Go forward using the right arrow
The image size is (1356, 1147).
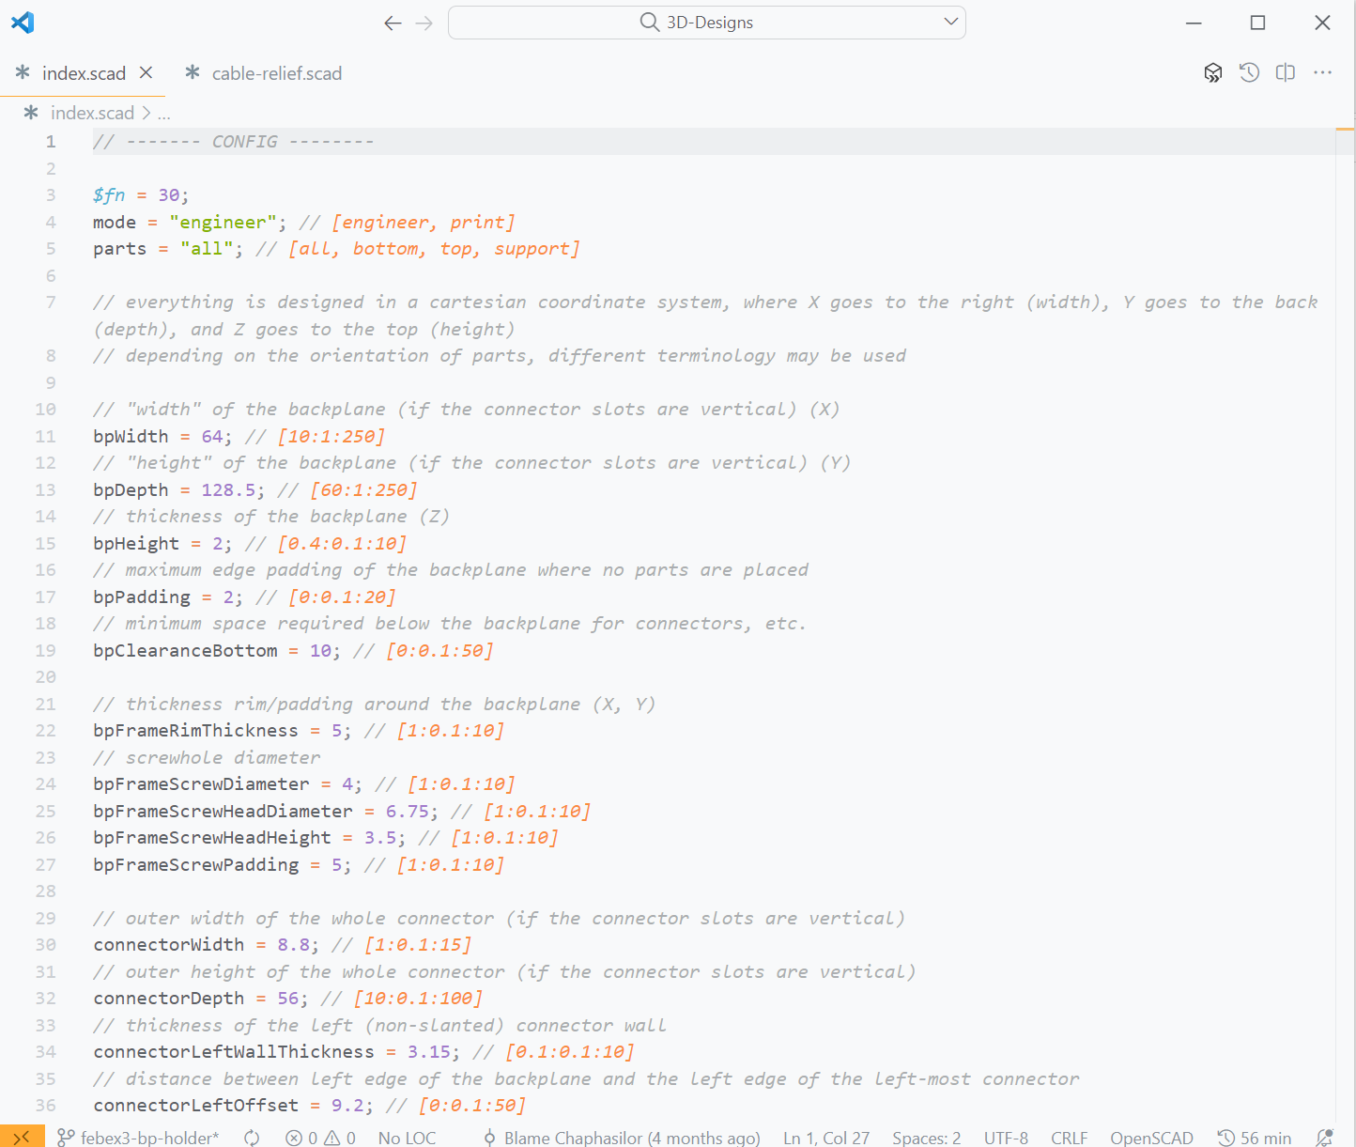click(424, 23)
